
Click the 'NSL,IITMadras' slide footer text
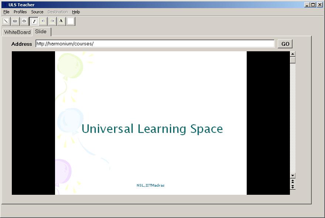[x=150, y=185]
